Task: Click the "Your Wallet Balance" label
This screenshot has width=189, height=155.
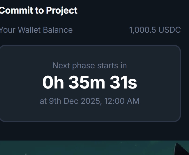Action: pos(36,30)
